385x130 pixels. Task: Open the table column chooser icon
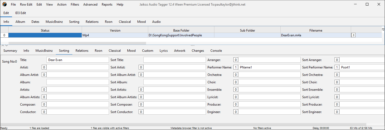[383, 29]
